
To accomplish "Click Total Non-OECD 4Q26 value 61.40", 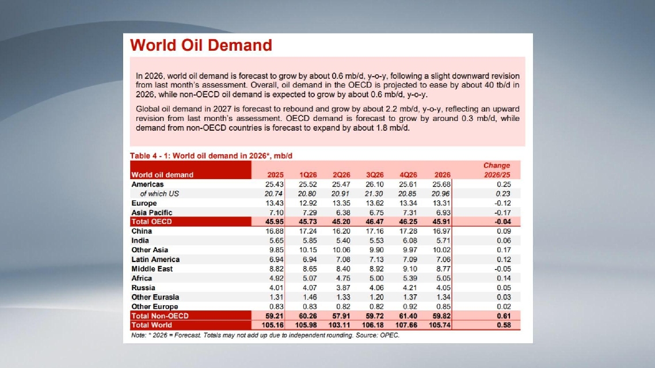I will coord(408,316).
